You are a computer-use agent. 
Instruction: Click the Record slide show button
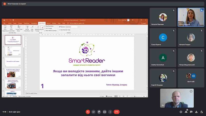point(42,29)
